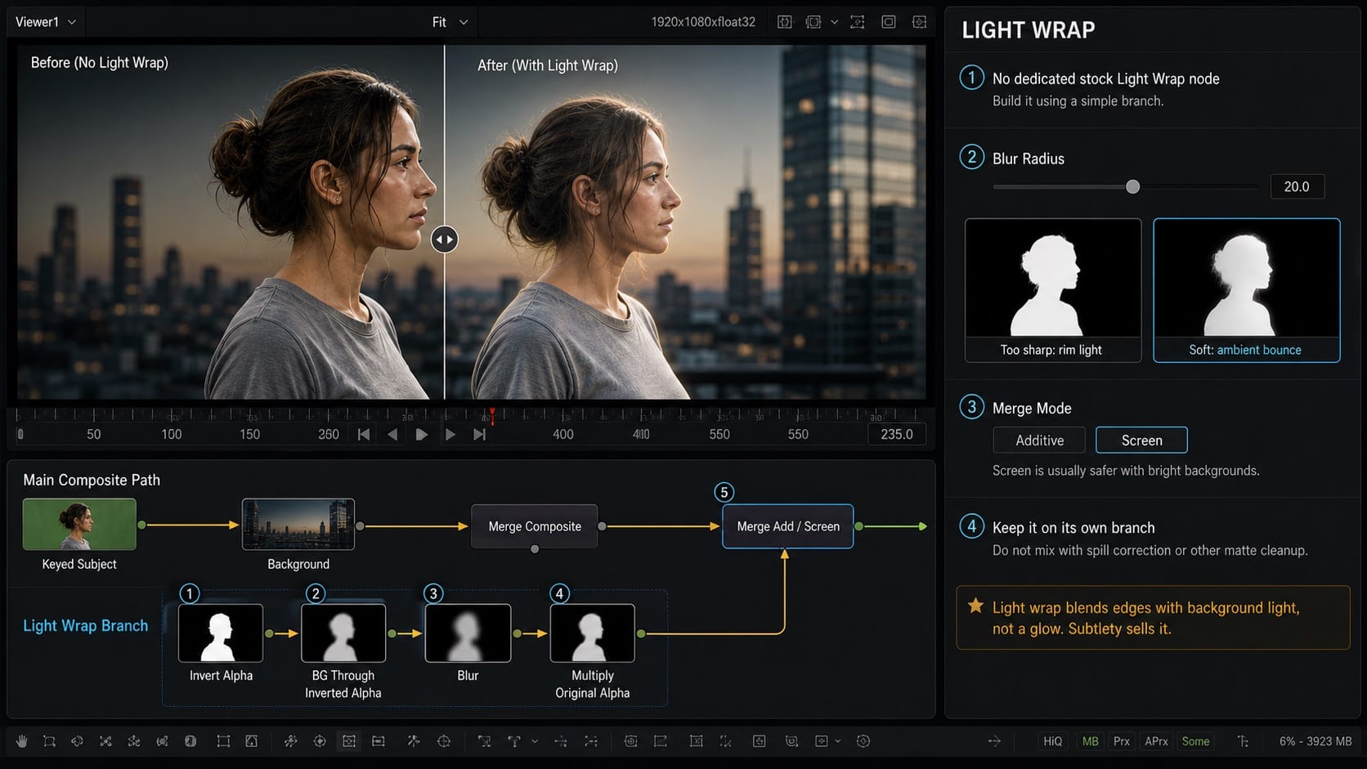Viewport: 1367px width, 769px height.
Task: Click the Y-shaped merge tool icon
Action: tap(514, 741)
